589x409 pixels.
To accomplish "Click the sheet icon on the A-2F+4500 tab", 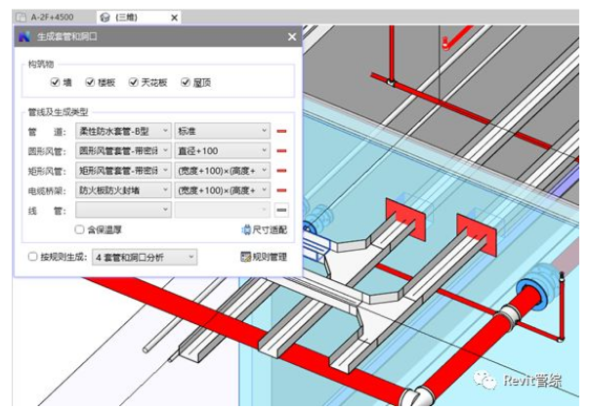I will [21, 18].
